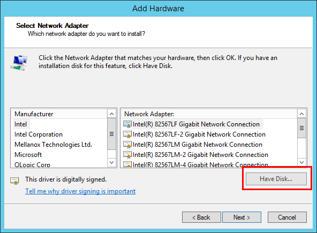This screenshot has height=233, width=317.
Task: Return to previous page with Back
Action: coord(201,217)
